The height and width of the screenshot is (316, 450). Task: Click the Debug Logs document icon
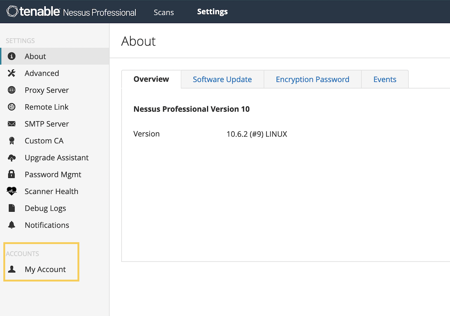tap(11, 208)
